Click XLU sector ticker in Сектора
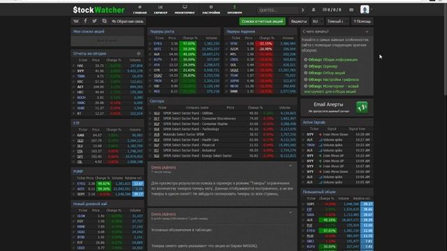The height and width of the screenshot is (251, 447). (x=156, y=113)
